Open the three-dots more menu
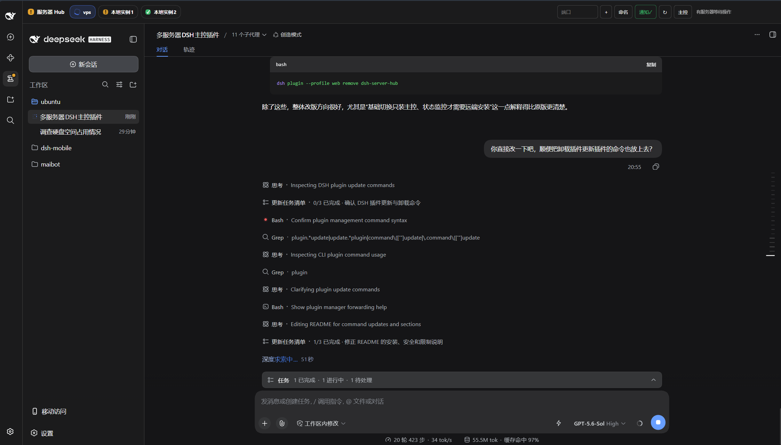 (x=757, y=34)
